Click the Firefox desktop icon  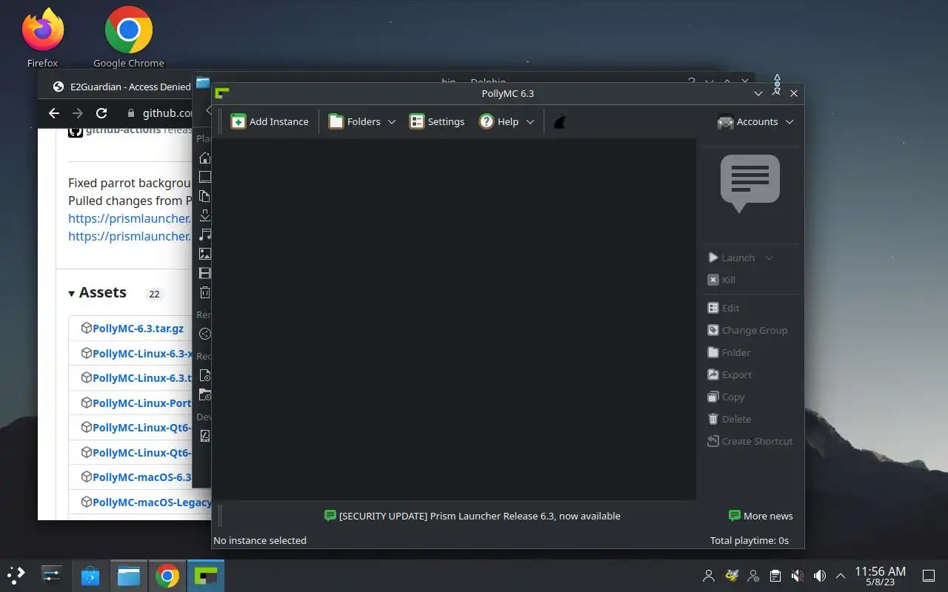42,38
